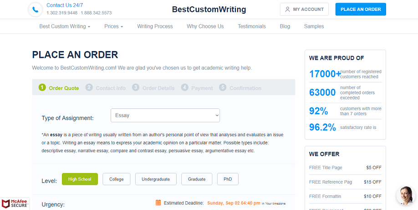The width and height of the screenshot is (418, 210).
Task: Click the step 4 Payment circle
Action: pos(185,87)
